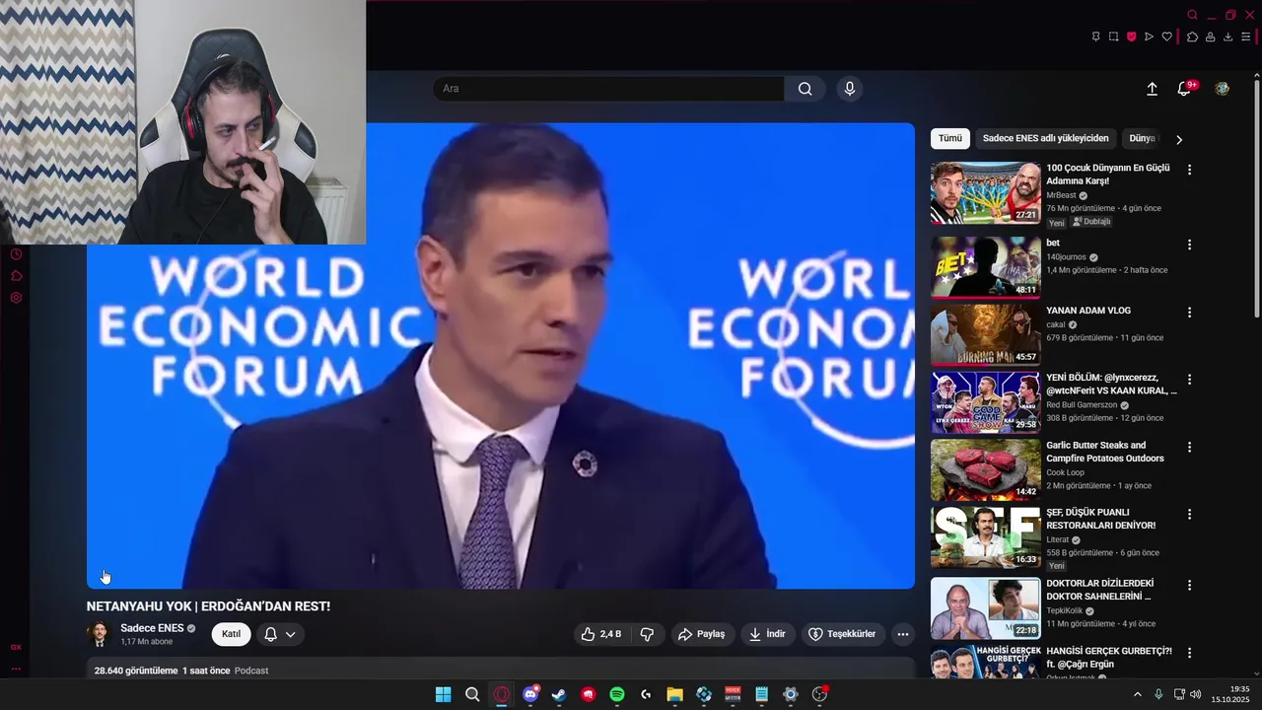The image size is (1262, 710).
Task: Share the video with Paylaş button
Action: [x=701, y=634]
